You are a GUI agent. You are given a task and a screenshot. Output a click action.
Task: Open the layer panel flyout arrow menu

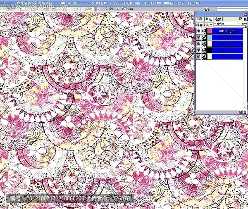click(x=245, y=19)
